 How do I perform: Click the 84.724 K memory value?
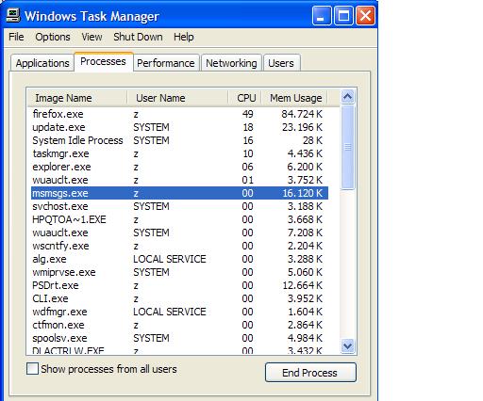point(302,114)
